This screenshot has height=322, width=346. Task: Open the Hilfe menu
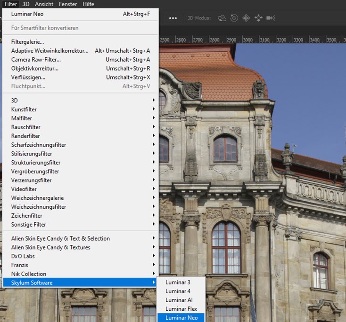(88, 4)
